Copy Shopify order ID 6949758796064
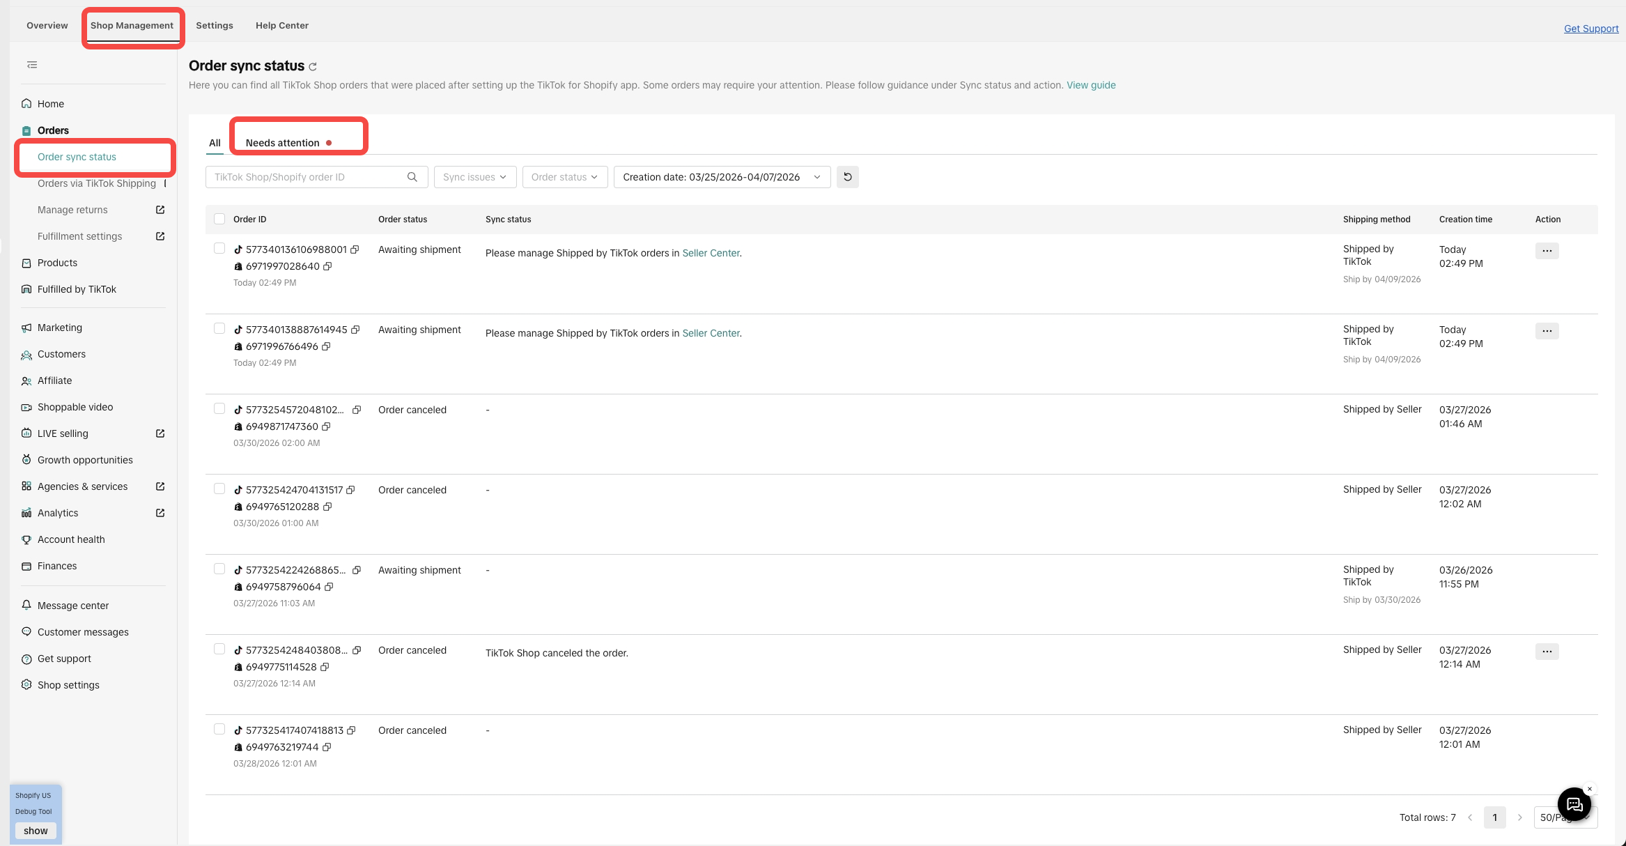This screenshot has width=1626, height=846. (x=329, y=587)
